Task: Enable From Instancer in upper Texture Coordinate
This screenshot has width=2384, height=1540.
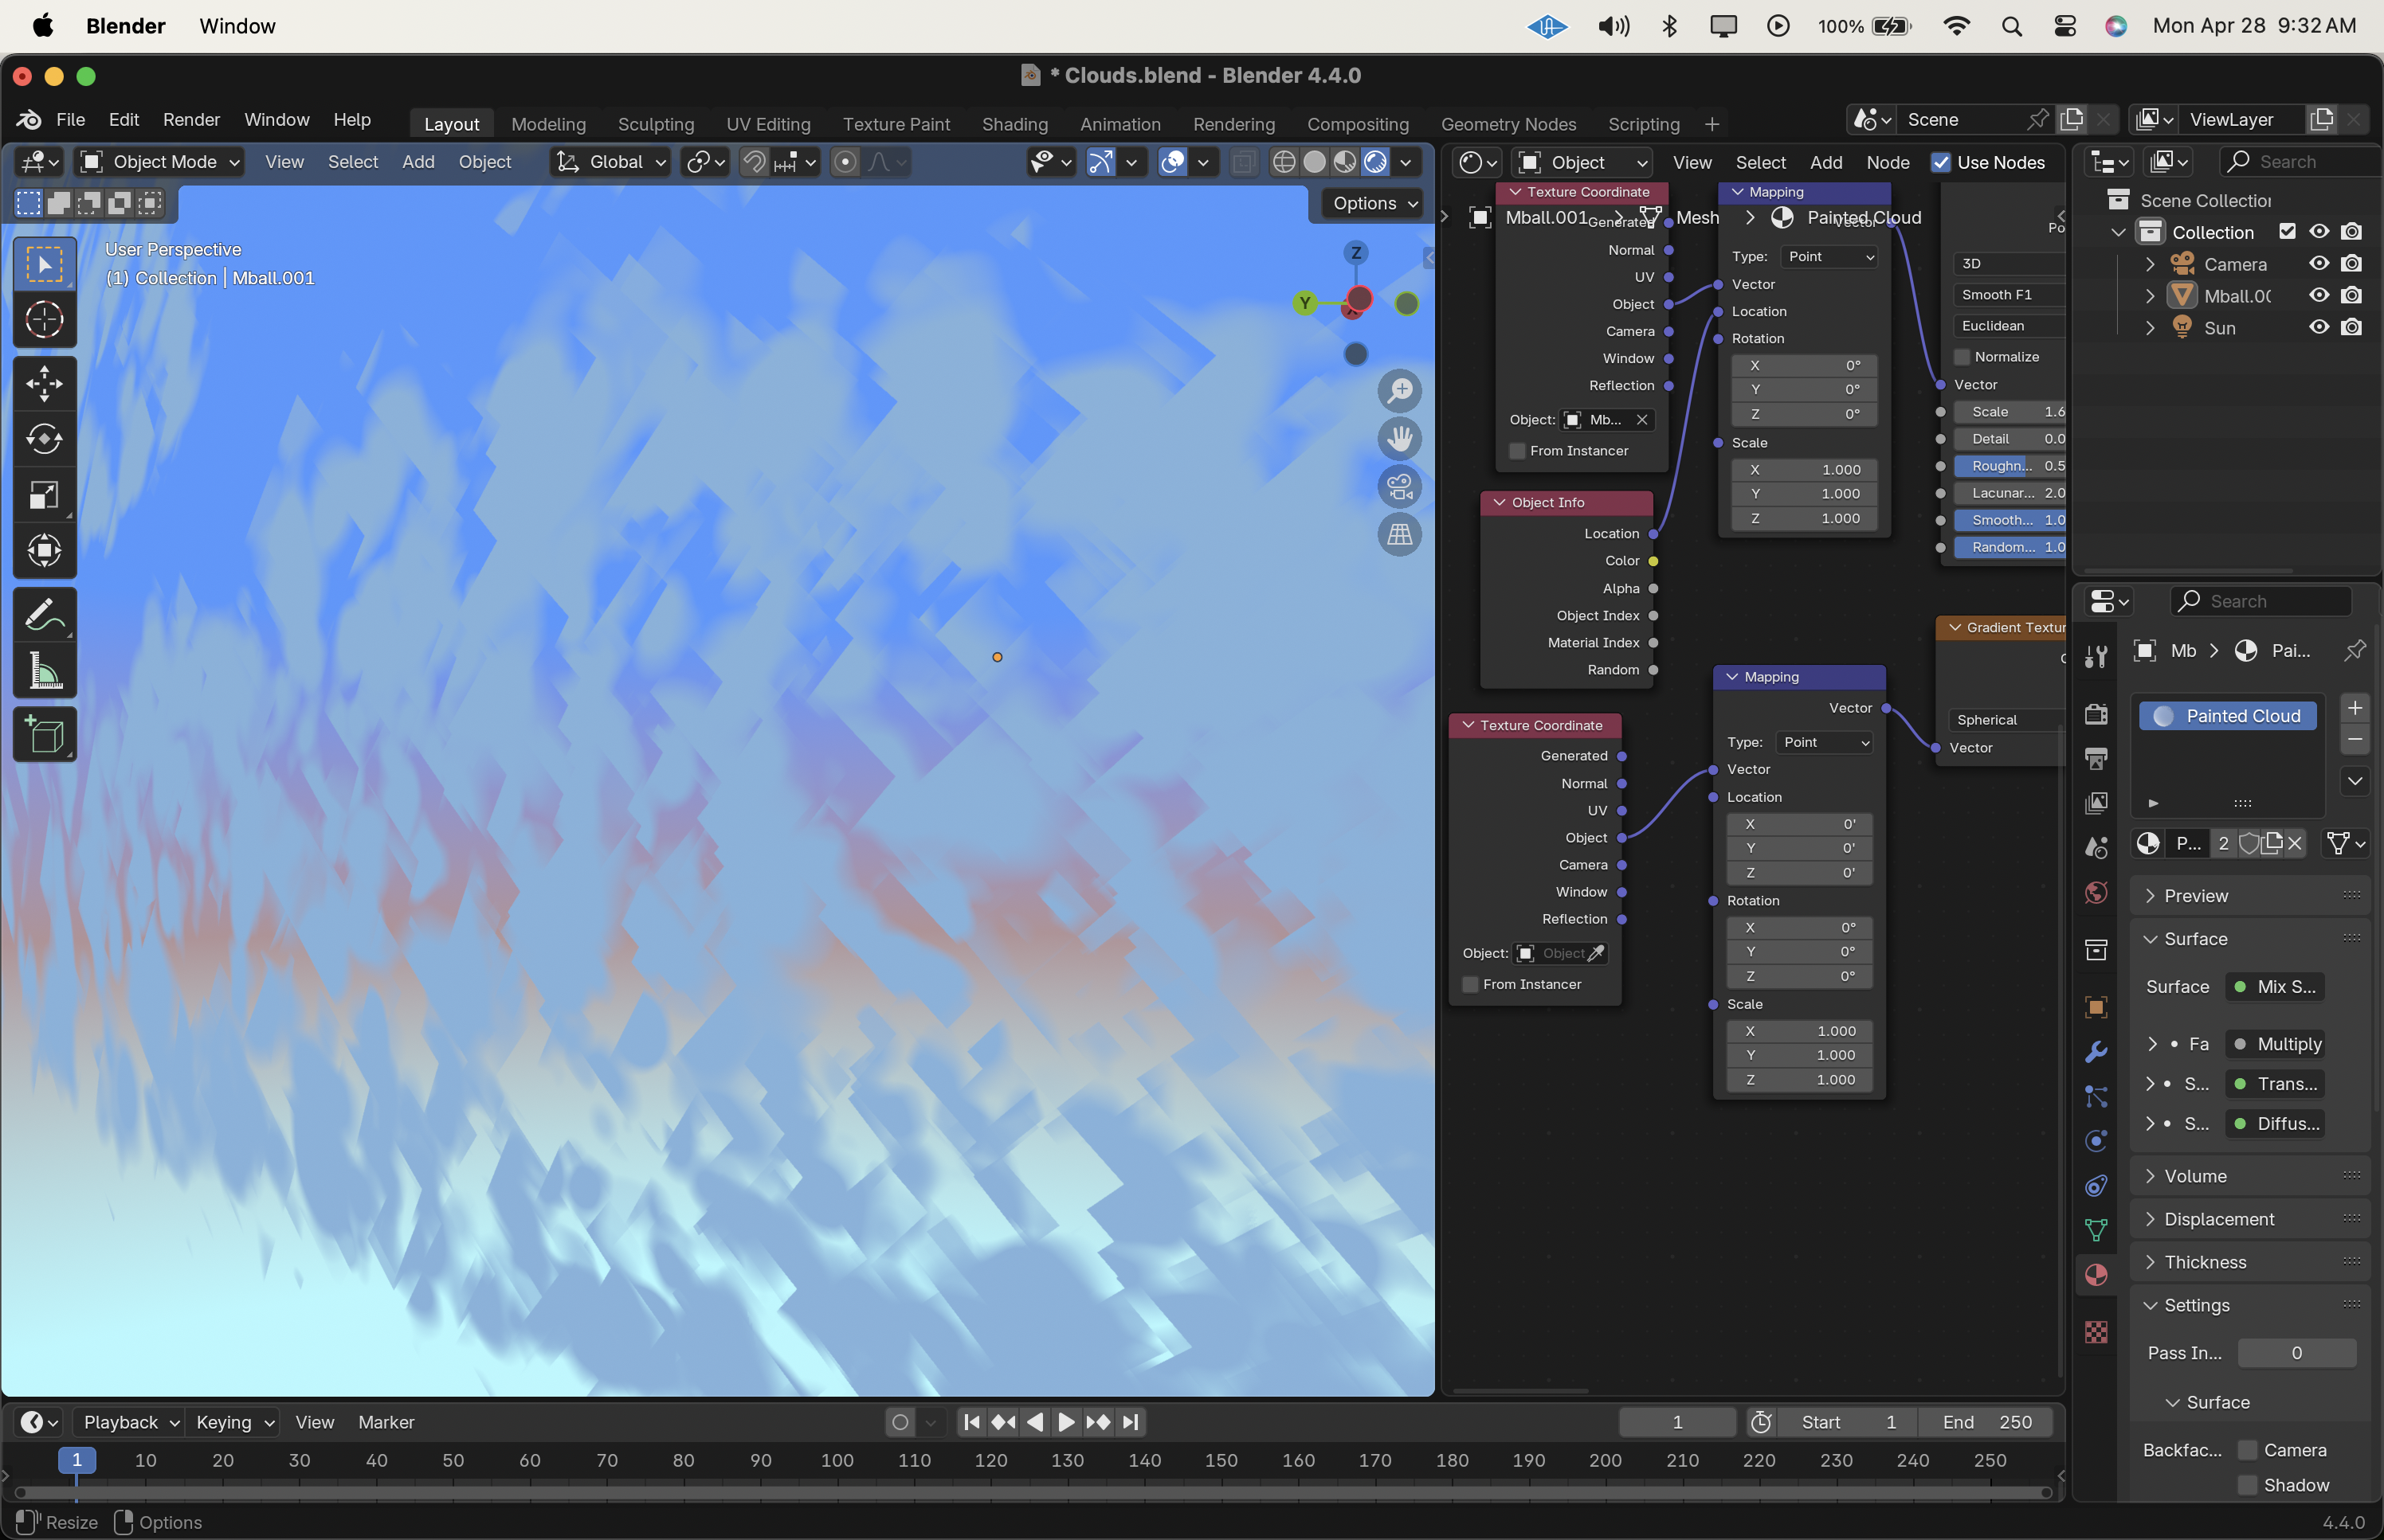Action: coord(1516,451)
